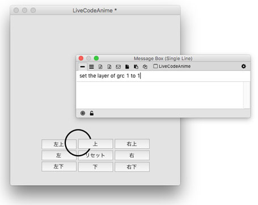Image resolution: width=258 pixels, height=205 pixels.
Task: Click the Message Box (Single Line) title
Action: click(x=163, y=58)
